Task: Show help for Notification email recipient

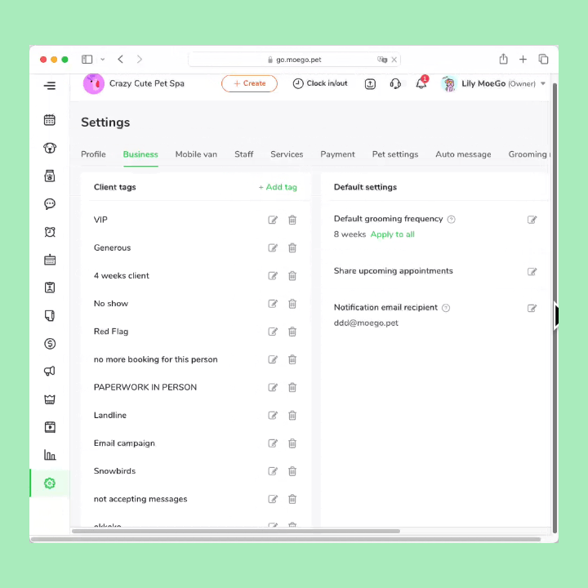Action: pyautogui.click(x=446, y=308)
